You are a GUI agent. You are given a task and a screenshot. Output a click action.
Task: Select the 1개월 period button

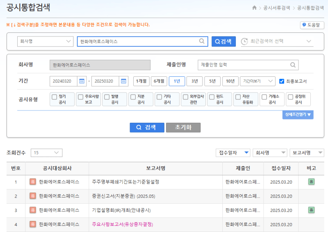[141, 81]
